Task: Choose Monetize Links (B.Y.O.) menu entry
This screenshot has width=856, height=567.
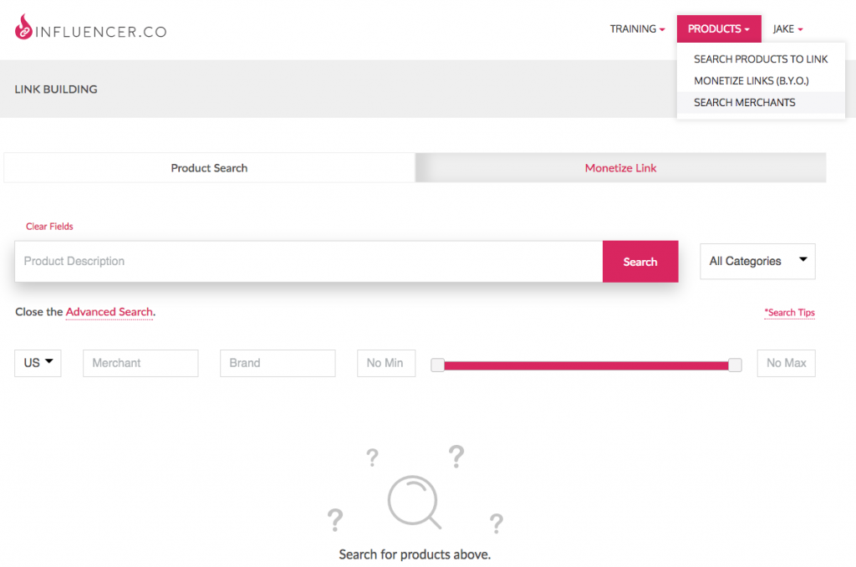Action: coord(761,81)
